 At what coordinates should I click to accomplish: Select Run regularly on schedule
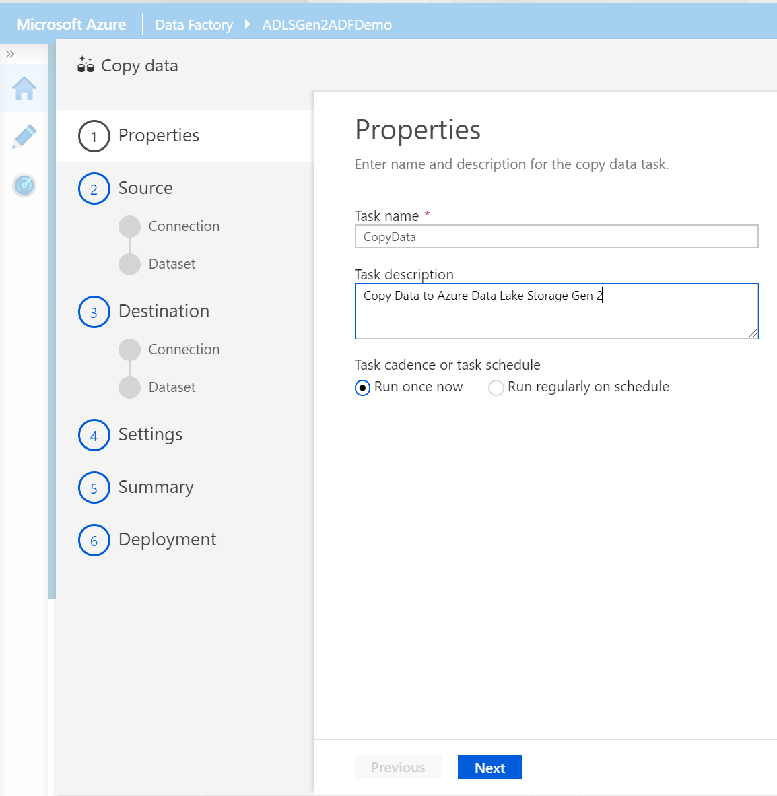click(x=496, y=387)
